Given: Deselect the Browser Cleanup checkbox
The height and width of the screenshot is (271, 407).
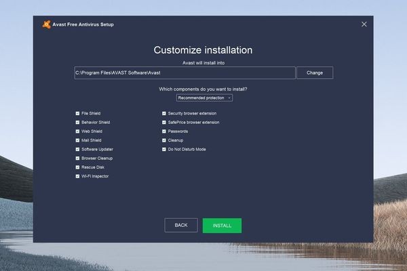Looking at the screenshot, I should tap(77, 158).
